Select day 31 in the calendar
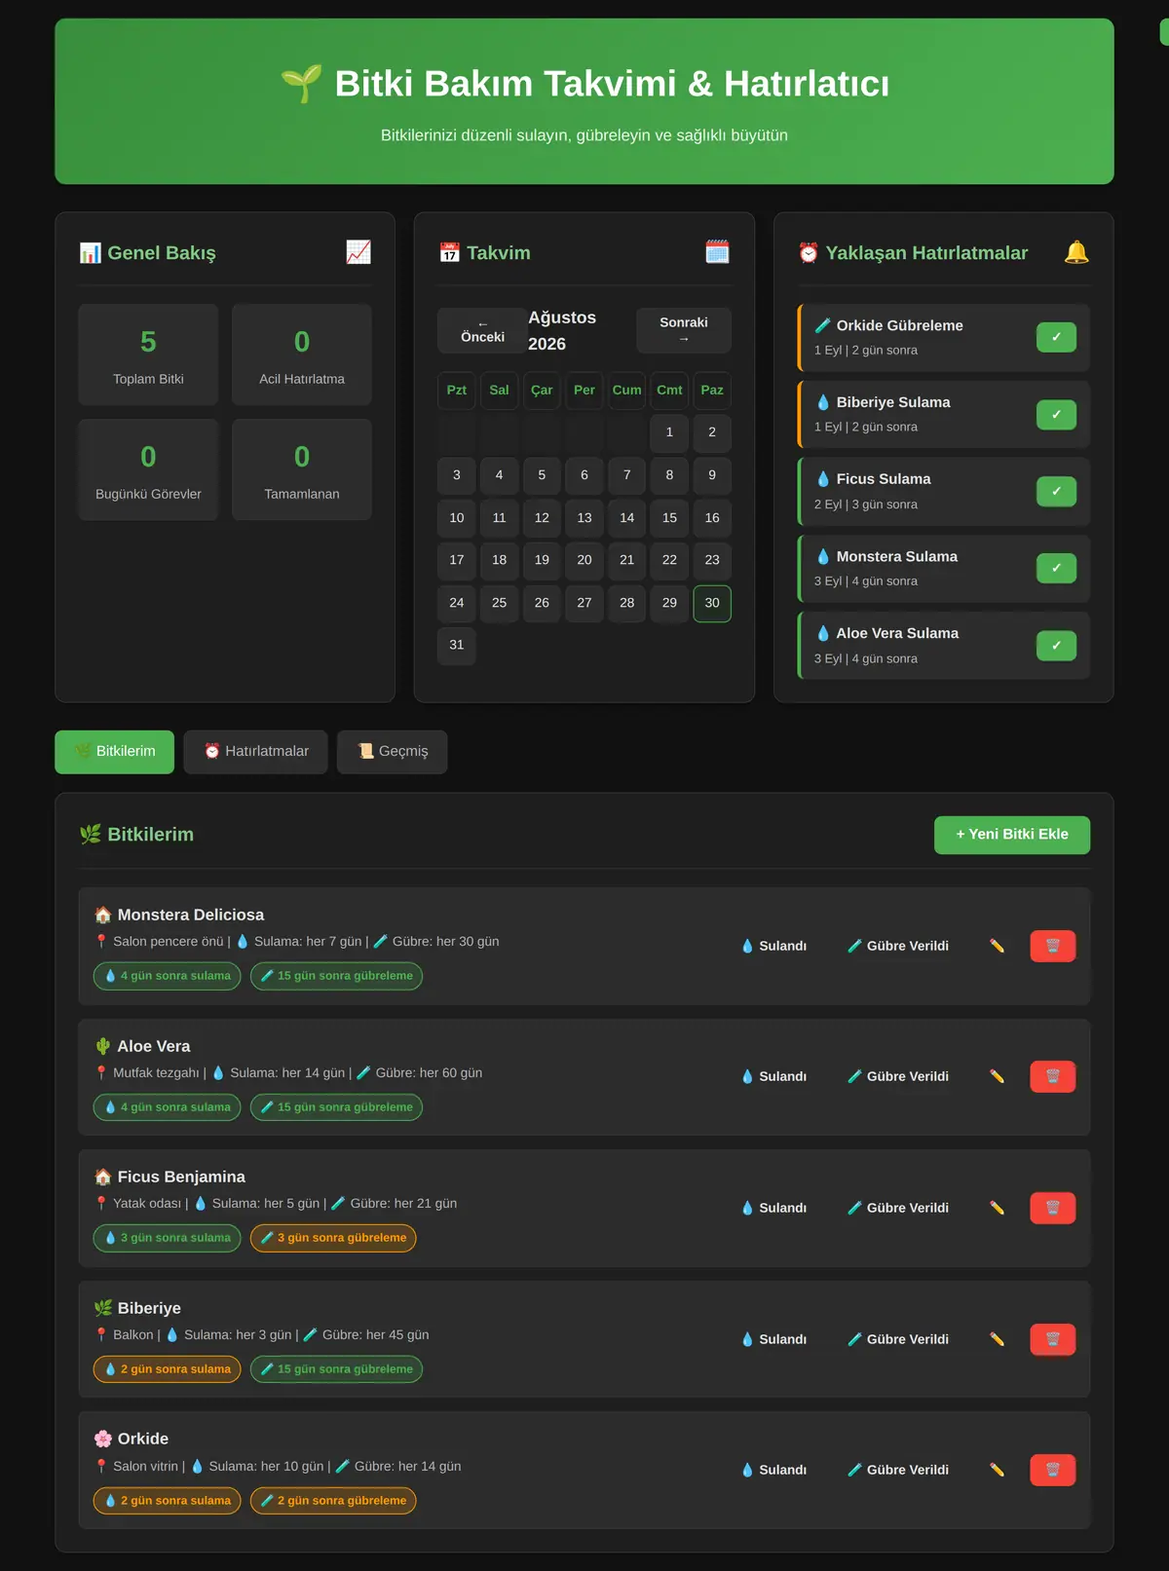This screenshot has height=1571, width=1169. coord(457,645)
